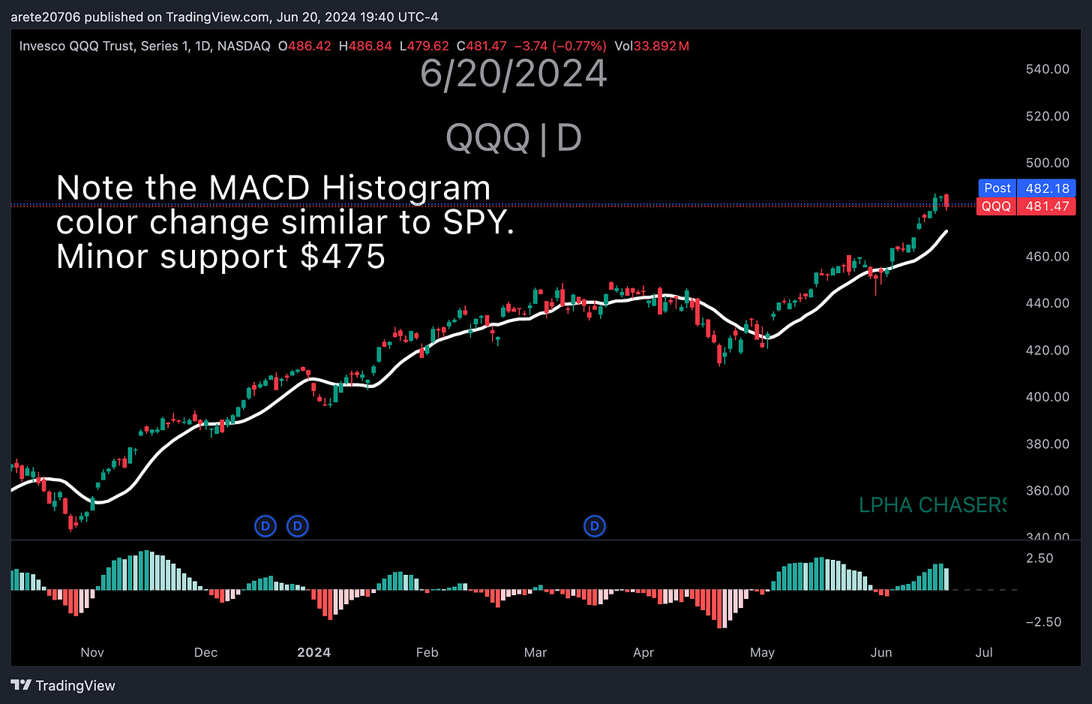This screenshot has height=704, width=1092.
Task: Click the 2.50 MACD axis label
Action: point(1039,558)
